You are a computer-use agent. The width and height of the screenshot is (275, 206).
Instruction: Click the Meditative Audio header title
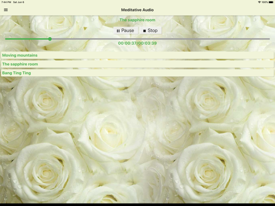137,10
